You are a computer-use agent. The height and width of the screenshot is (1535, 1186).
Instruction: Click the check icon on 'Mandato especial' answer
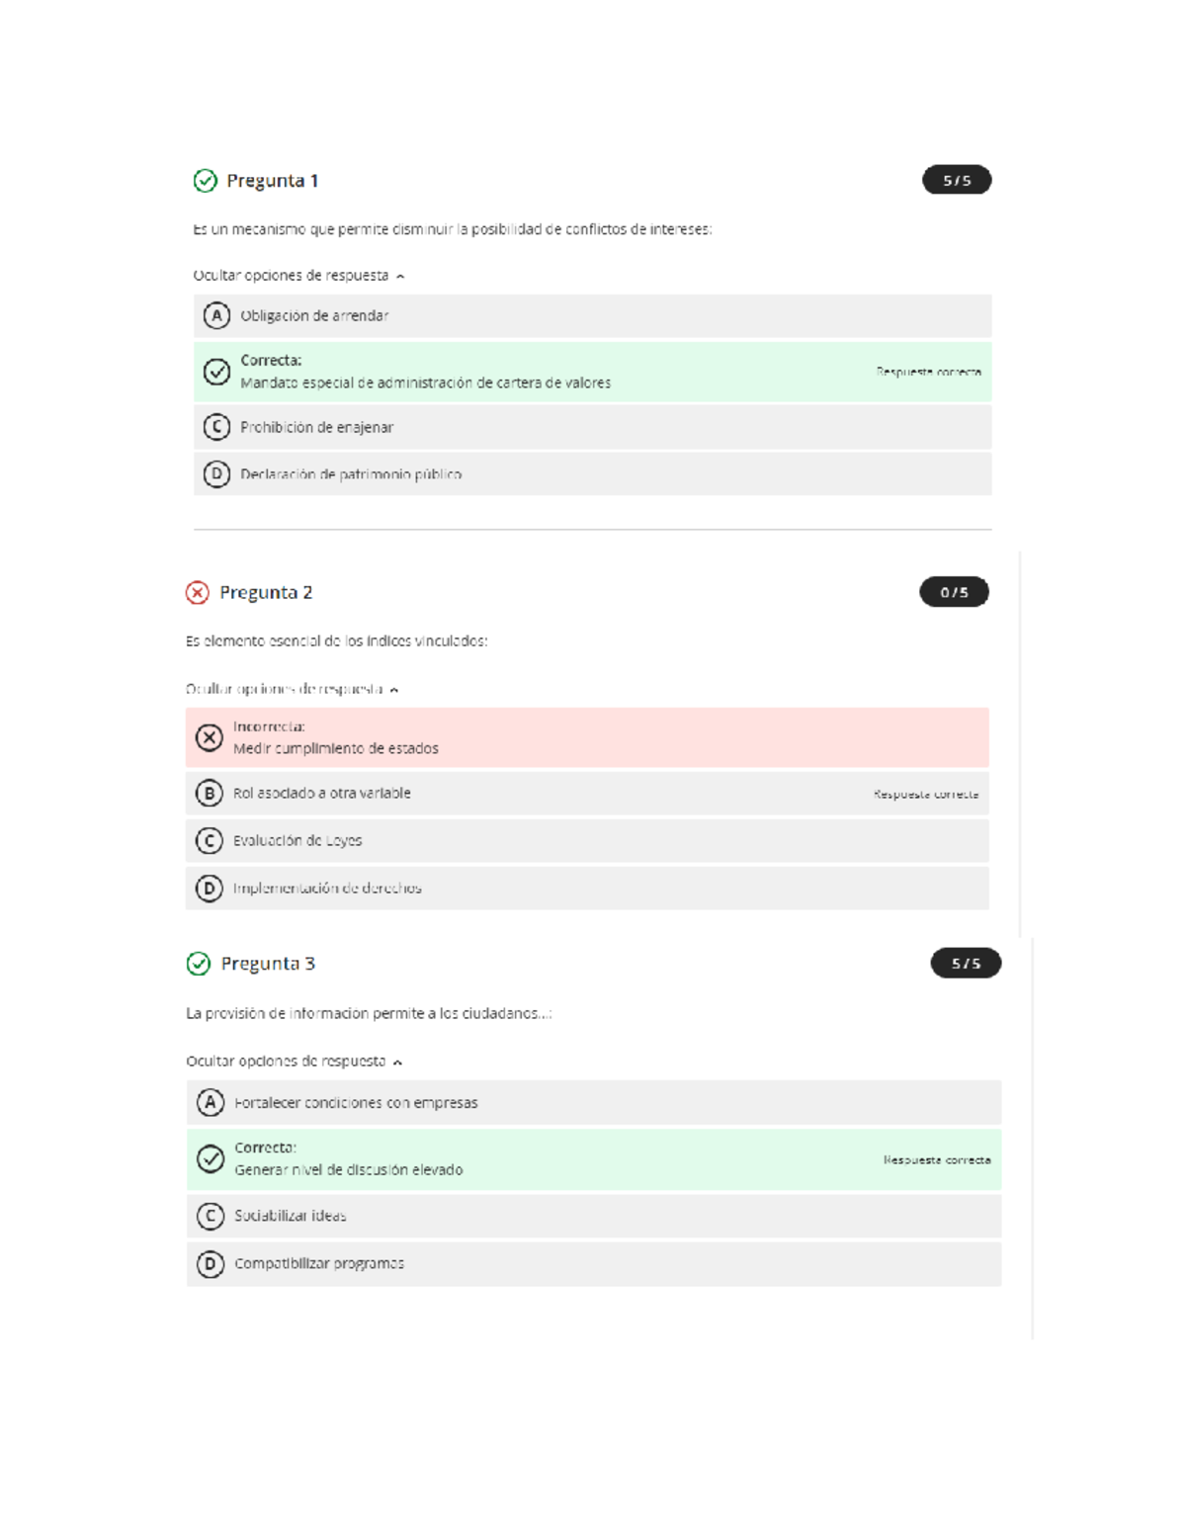pos(216,372)
